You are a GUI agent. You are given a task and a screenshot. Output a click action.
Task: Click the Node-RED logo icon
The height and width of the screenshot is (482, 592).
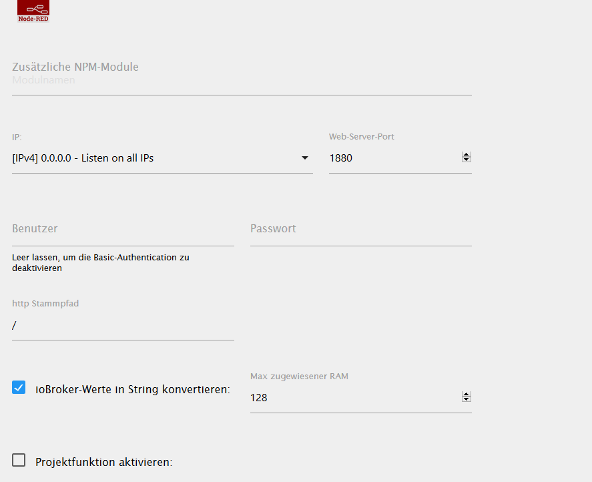[x=33, y=11]
